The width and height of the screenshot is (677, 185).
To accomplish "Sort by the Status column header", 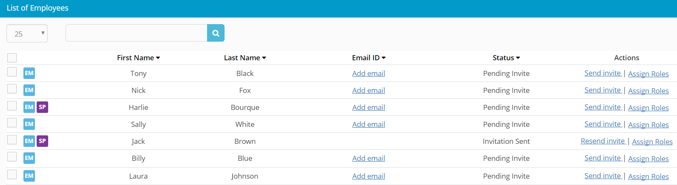I will [506, 58].
